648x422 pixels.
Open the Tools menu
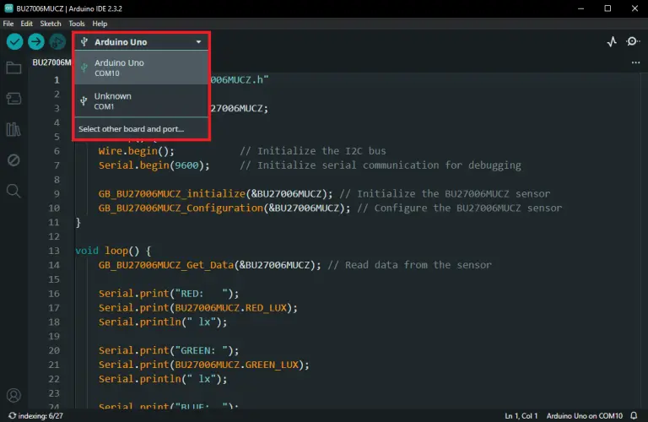pyautogui.click(x=77, y=24)
